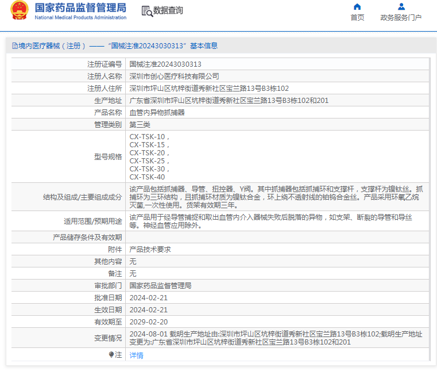Viewport: 437px width, 371px height.
Task: Click the lightbulb icon beside 注
Action: 111,355
